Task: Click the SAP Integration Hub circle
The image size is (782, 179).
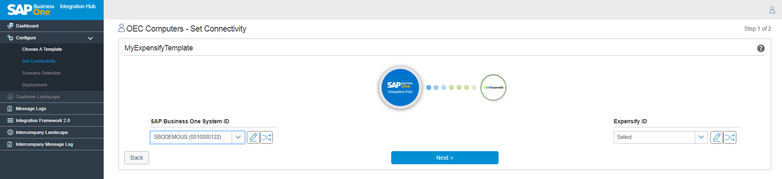Action: pos(400,87)
